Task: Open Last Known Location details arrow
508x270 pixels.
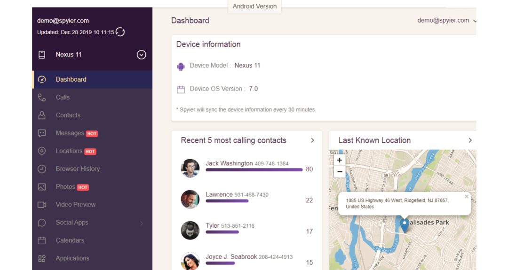Action: tap(469, 140)
